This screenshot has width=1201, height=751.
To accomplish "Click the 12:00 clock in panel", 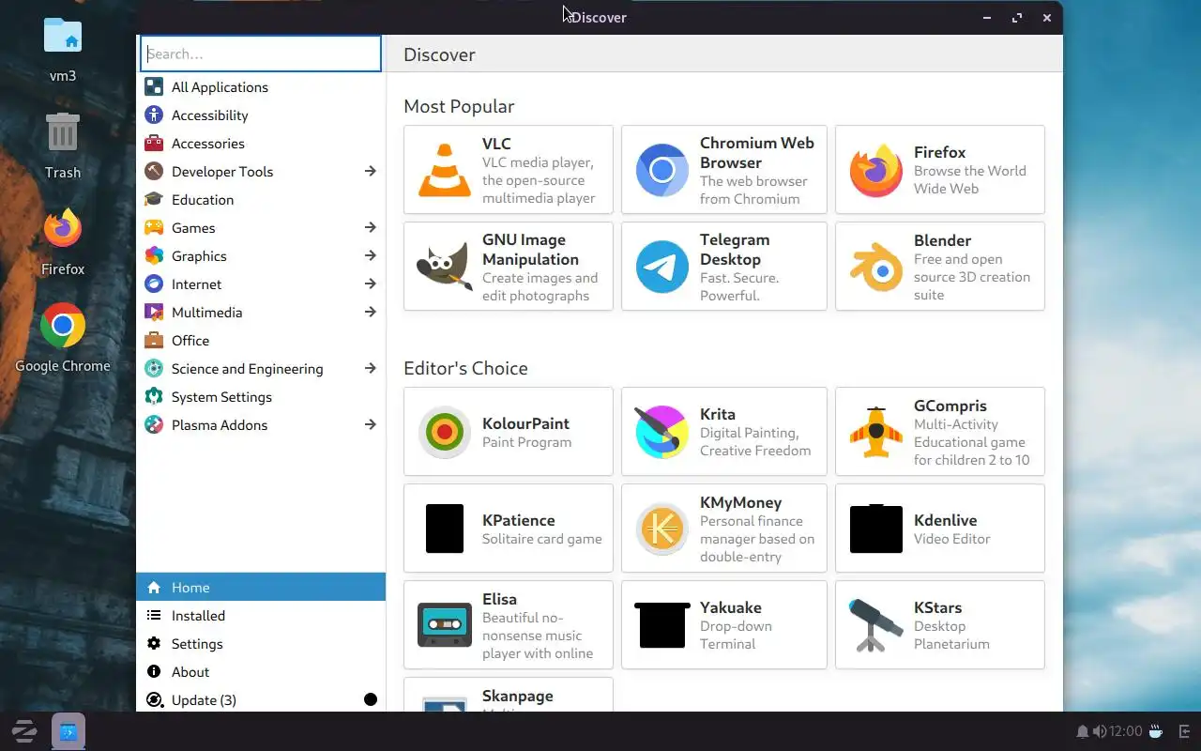I will [x=1125, y=731].
